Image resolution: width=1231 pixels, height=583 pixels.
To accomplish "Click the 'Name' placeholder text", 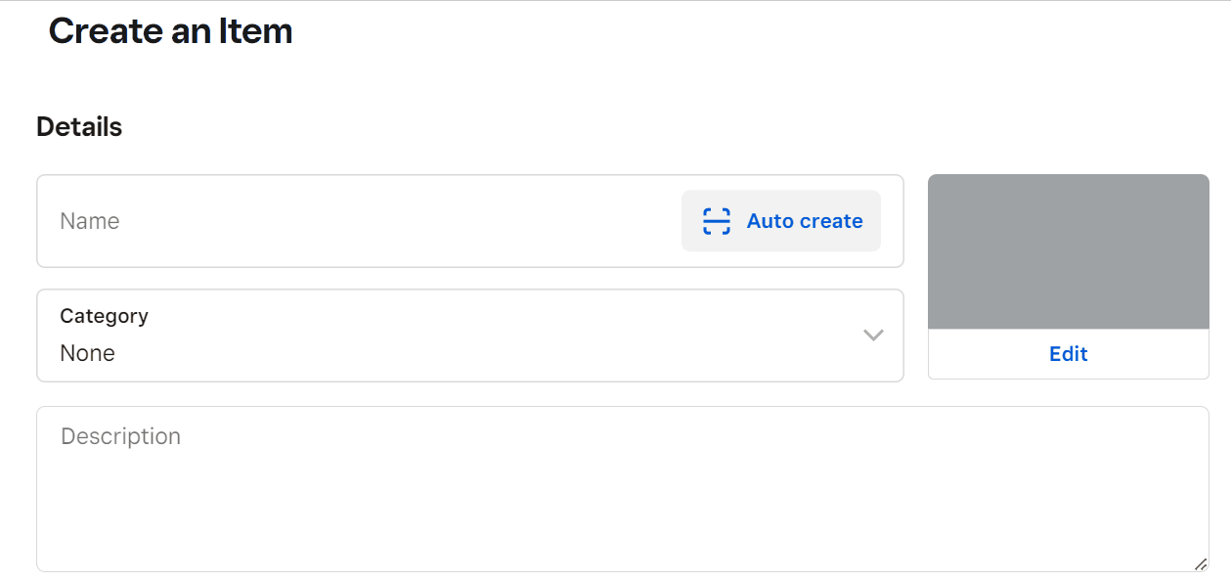I will [90, 221].
